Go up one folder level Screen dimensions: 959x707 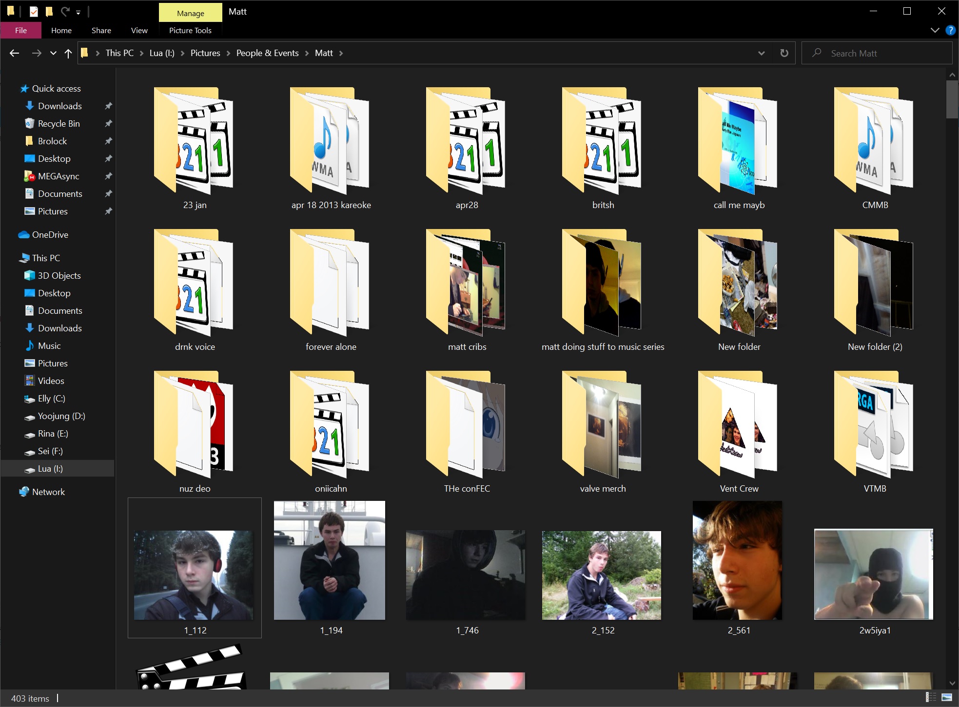68,53
